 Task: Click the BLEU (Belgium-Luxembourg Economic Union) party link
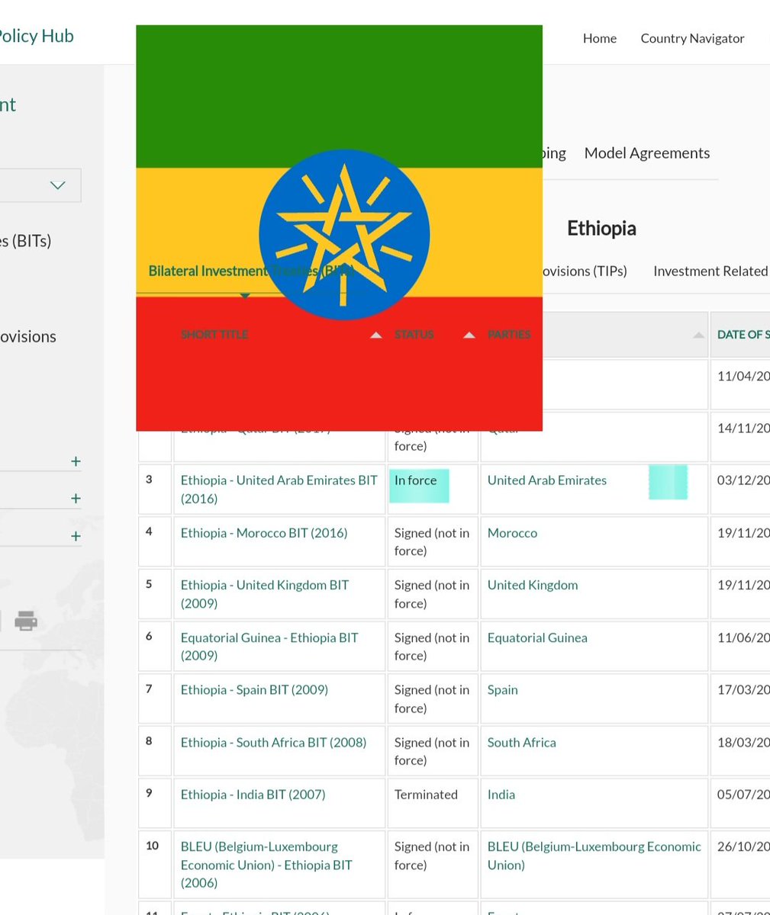[x=594, y=856]
